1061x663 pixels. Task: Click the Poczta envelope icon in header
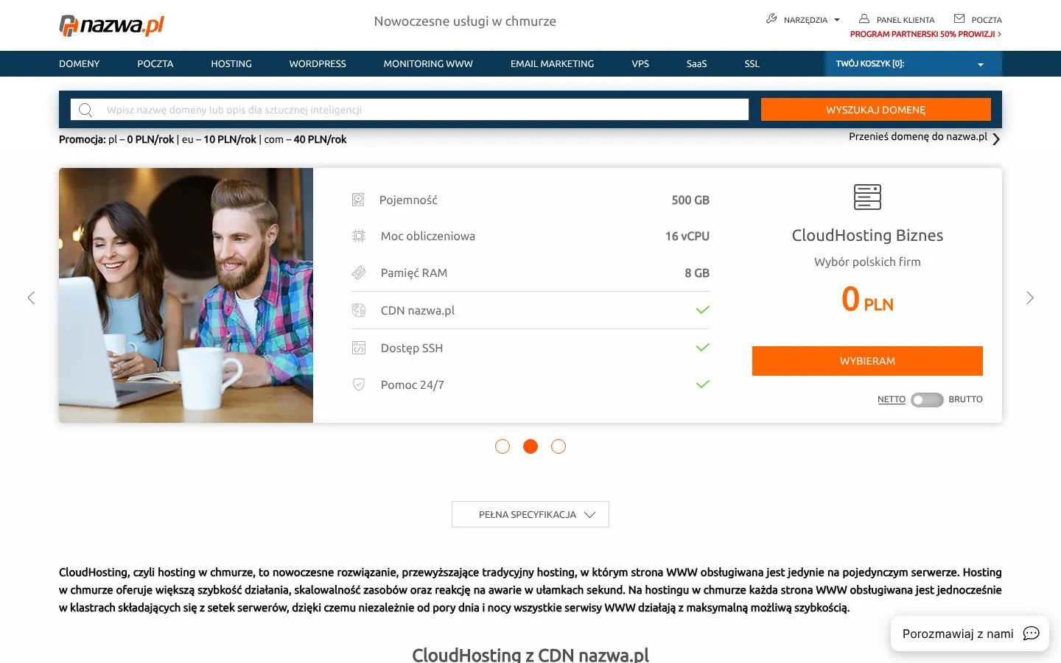pos(959,18)
